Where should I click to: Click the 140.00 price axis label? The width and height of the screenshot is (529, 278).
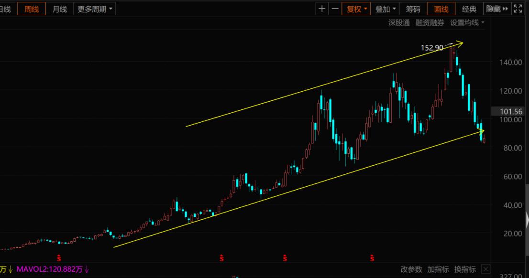point(511,63)
